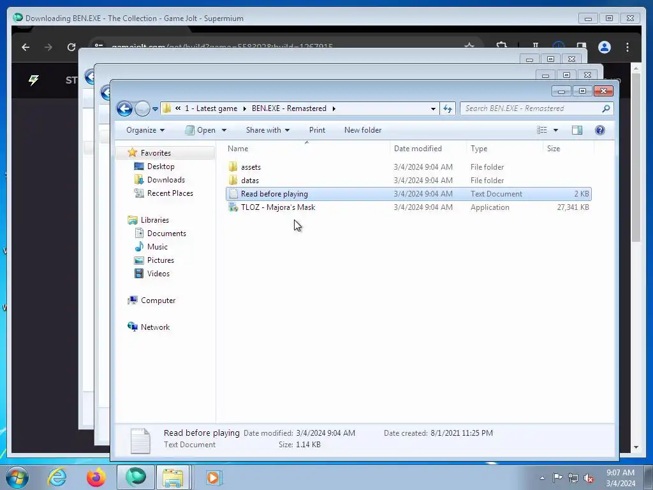Click Favorites in navigation pane
Viewport: 653px width, 490px height.
pos(156,153)
